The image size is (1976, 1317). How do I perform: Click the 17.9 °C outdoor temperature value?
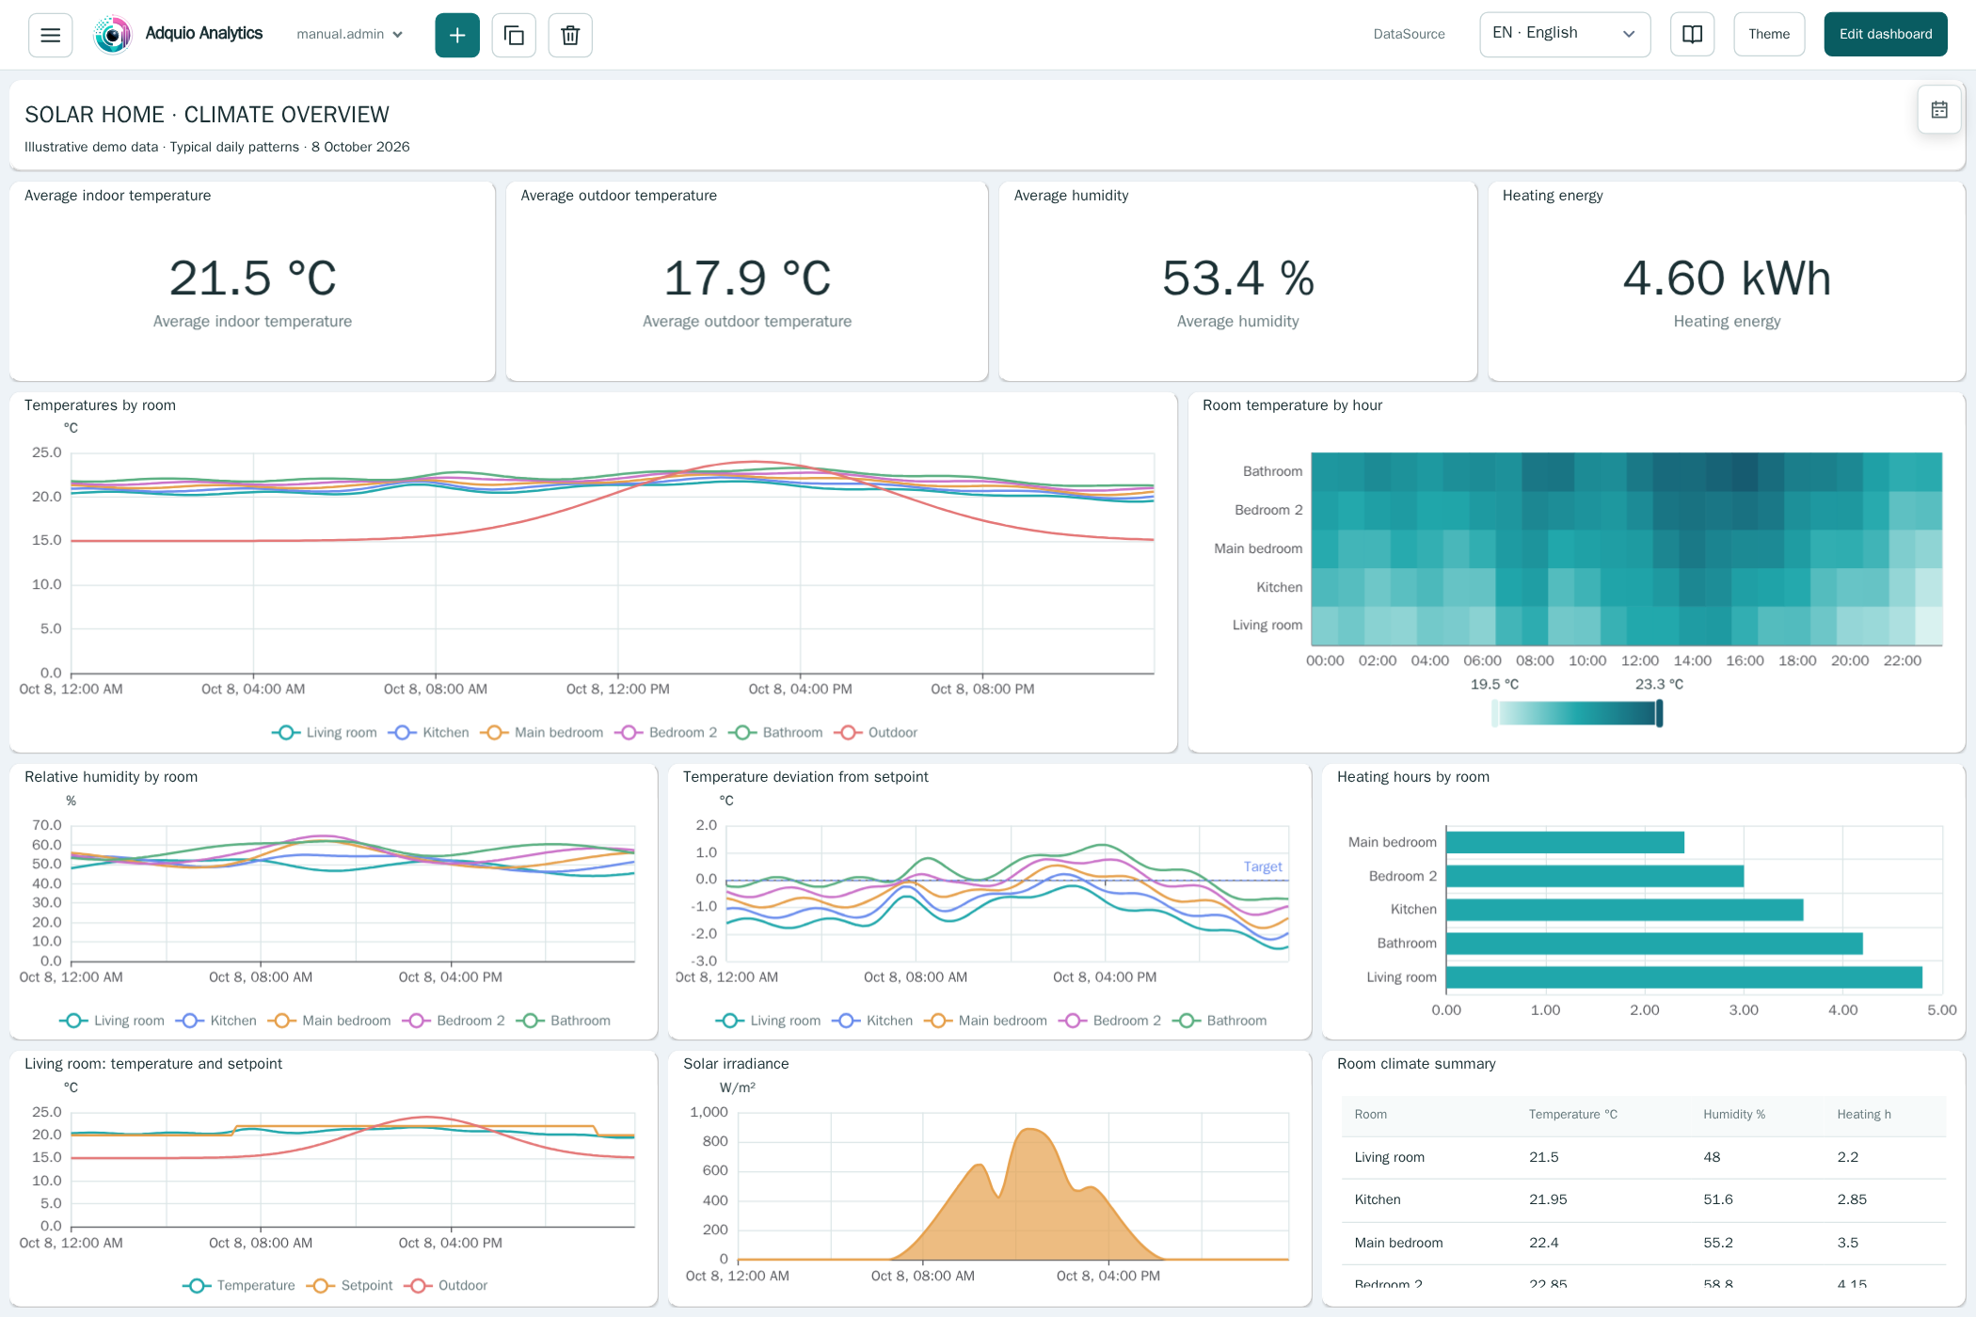point(747,278)
